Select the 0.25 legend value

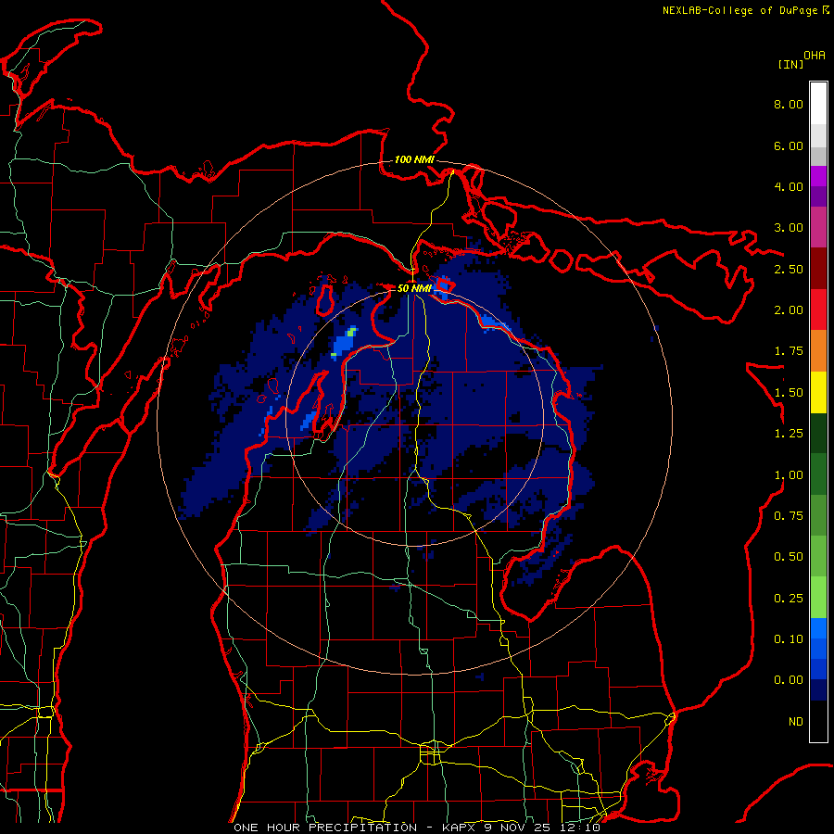pyautogui.click(x=789, y=599)
